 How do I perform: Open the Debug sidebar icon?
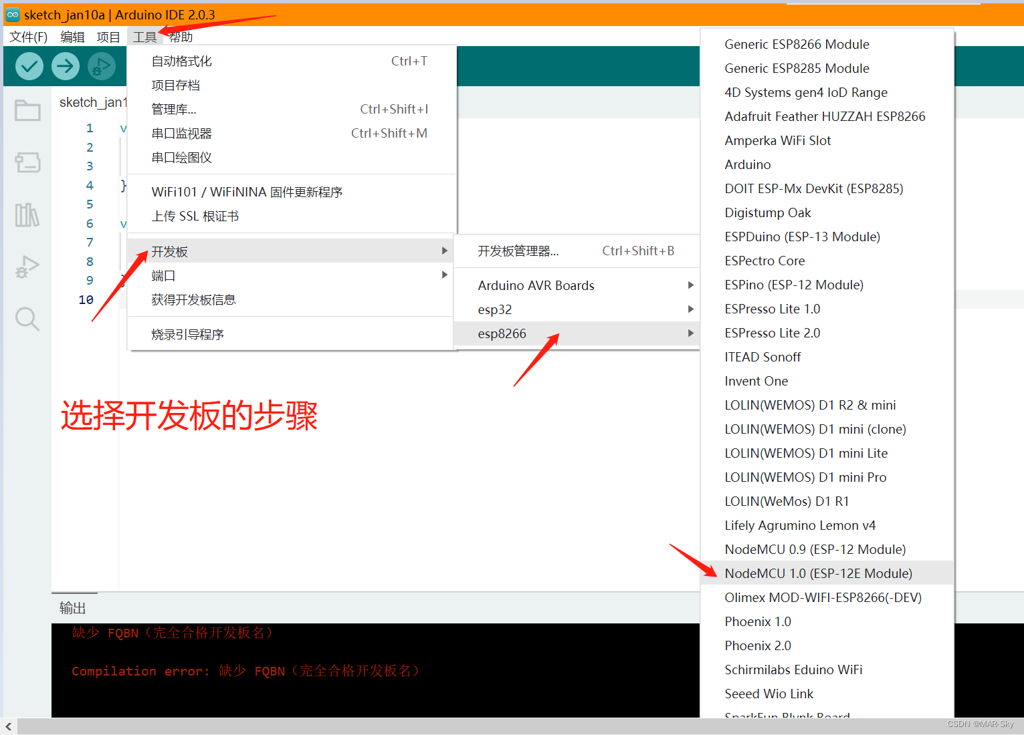pyautogui.click(x=27, y=267)
